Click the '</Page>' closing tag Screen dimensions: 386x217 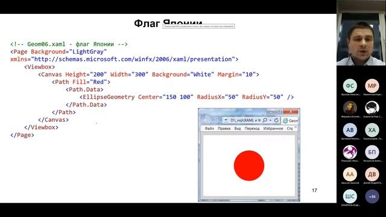click(x=22, y=135)
